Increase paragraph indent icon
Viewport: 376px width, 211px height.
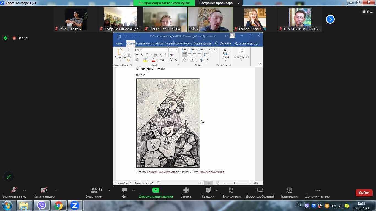(x=215, y=50)
